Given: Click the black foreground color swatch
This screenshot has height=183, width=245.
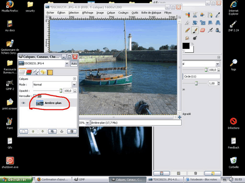Looking at the screenshot, I should (x=186, y=46).
